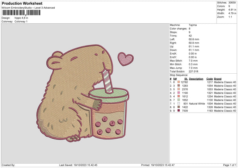The width and height of the screenshot is (238, 168).
Task: Click the St. stitch count column header
Action: (x=185, y=78)
